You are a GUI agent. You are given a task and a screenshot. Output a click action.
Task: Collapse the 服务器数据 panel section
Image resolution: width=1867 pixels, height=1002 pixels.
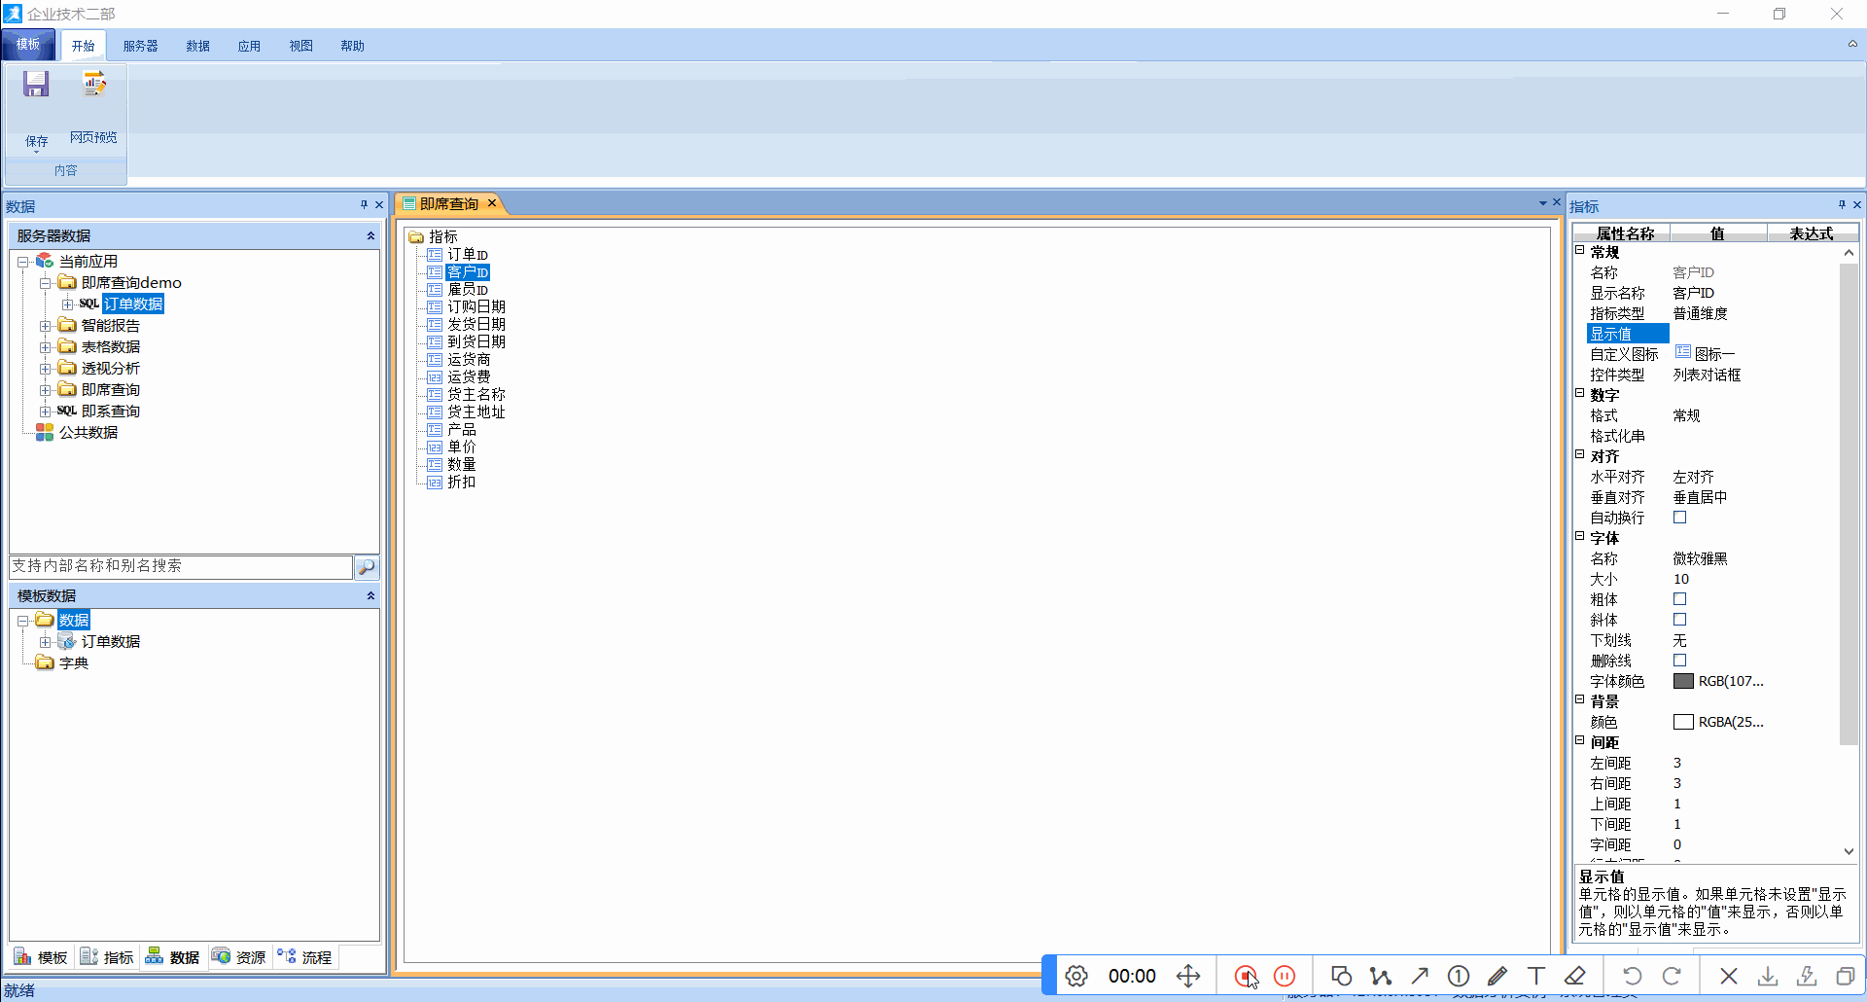[370, 235]
